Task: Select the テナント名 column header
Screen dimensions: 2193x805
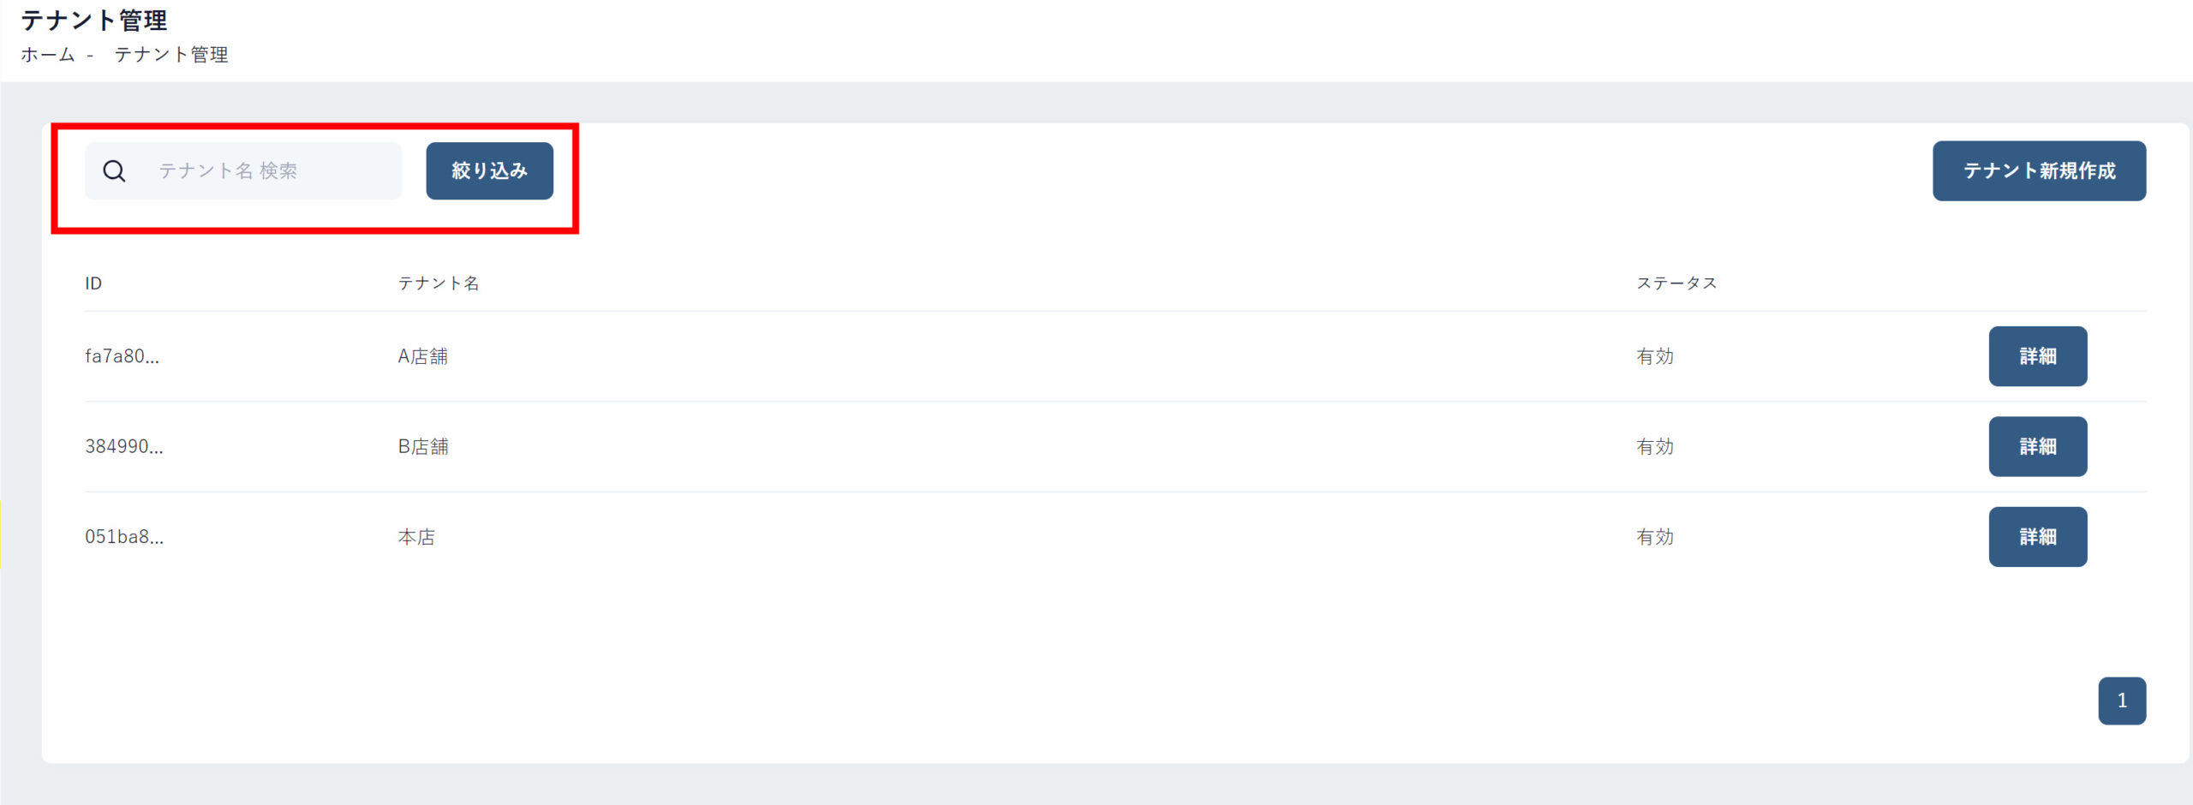Action: (439, 283)
